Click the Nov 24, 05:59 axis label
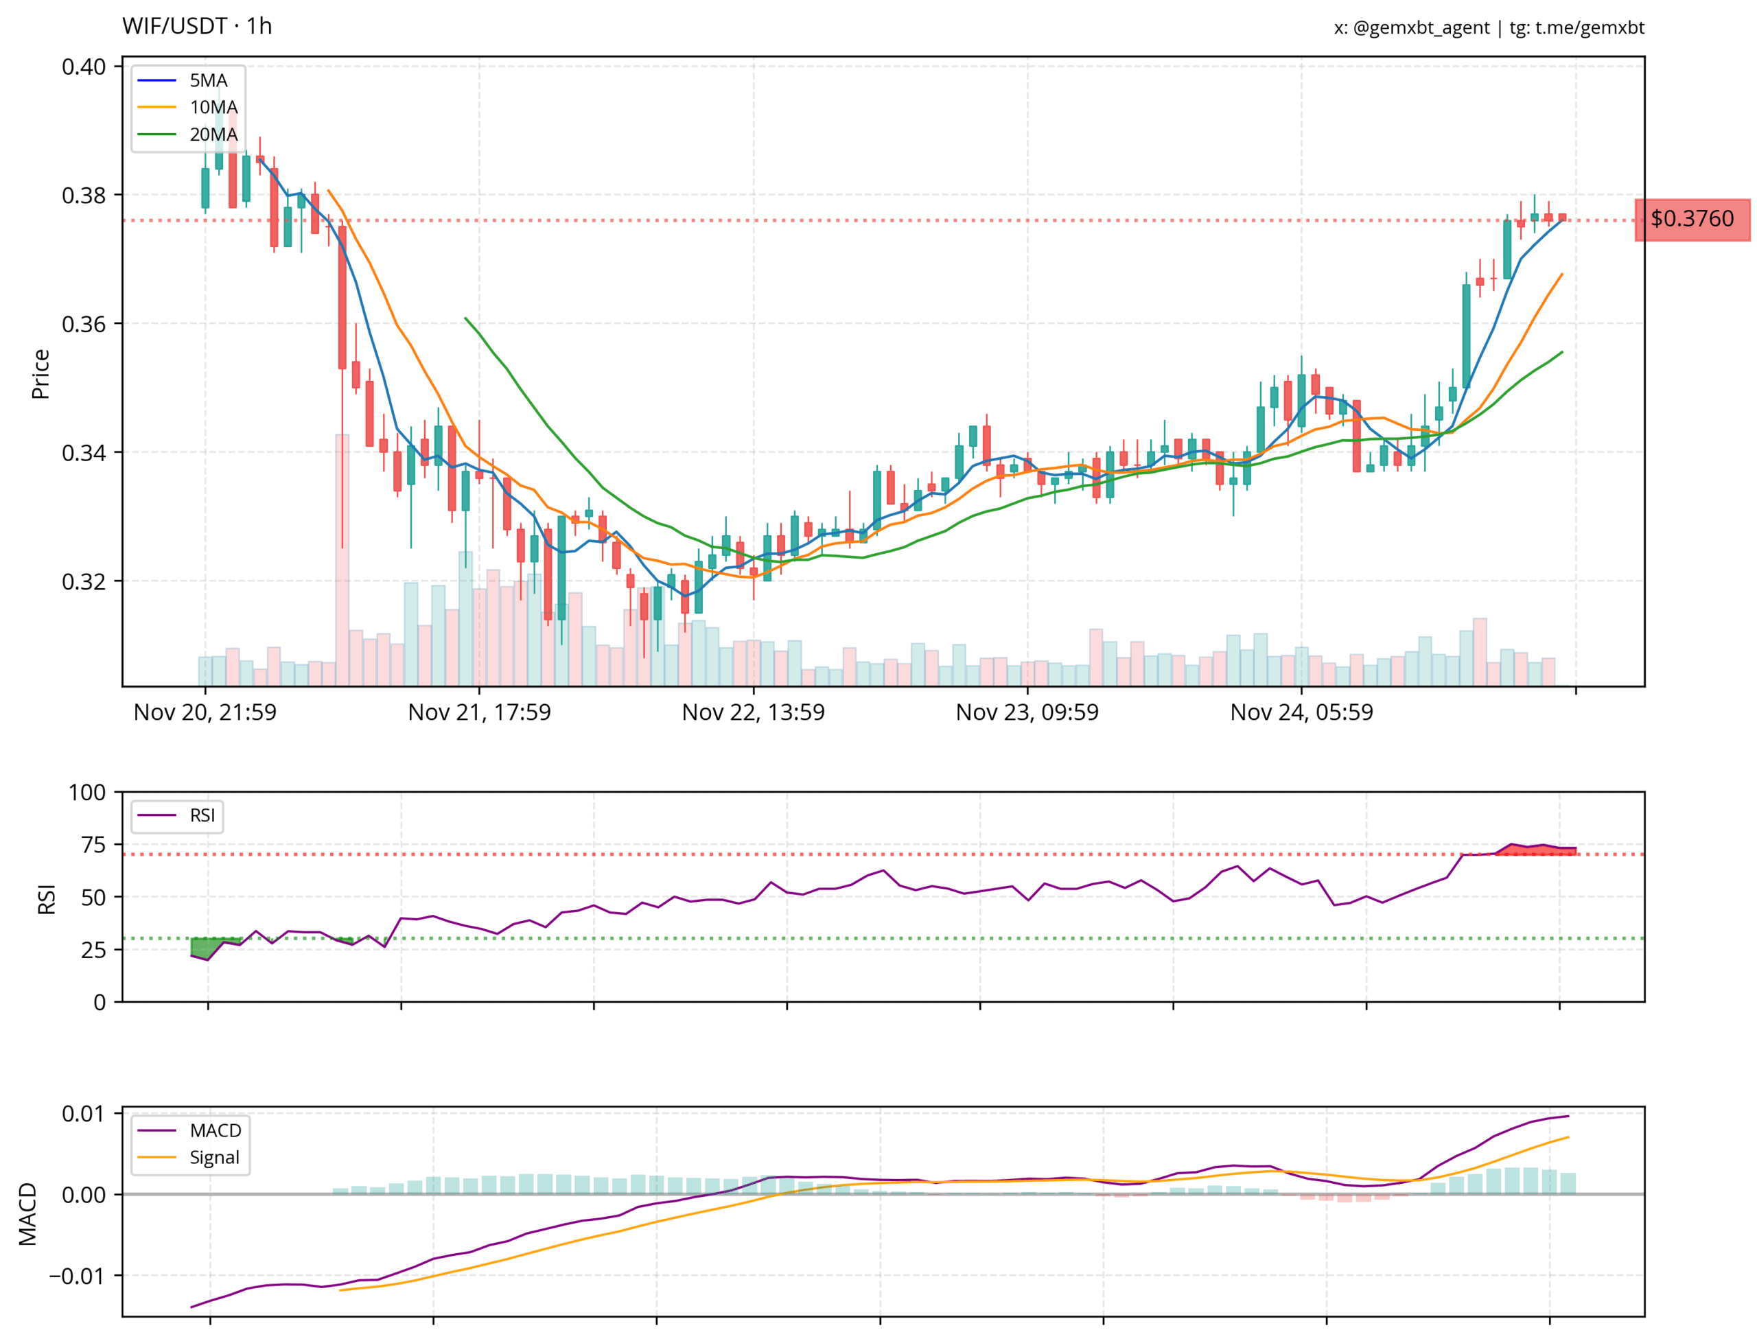 click(1301, 712)
